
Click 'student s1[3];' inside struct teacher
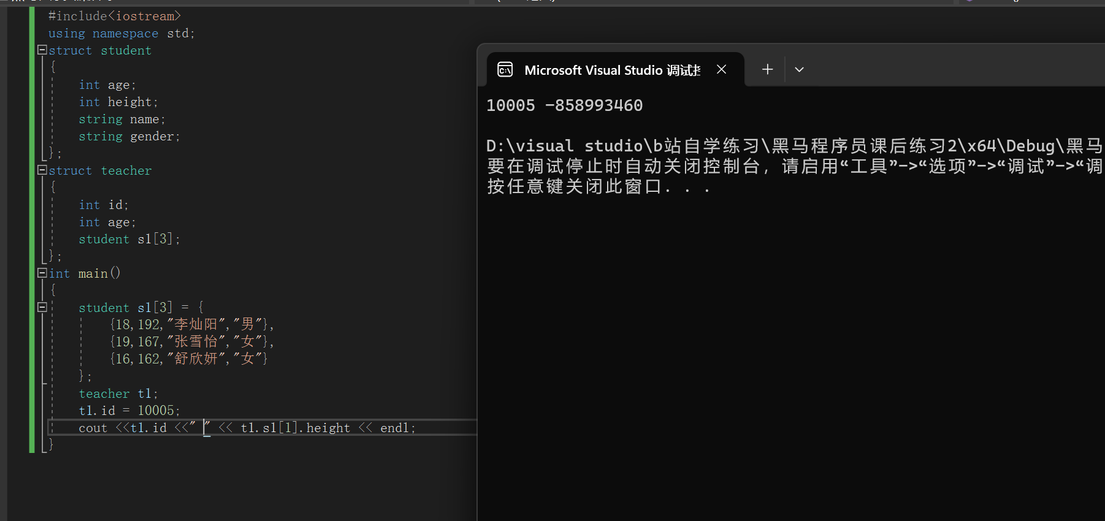[129, 239]
